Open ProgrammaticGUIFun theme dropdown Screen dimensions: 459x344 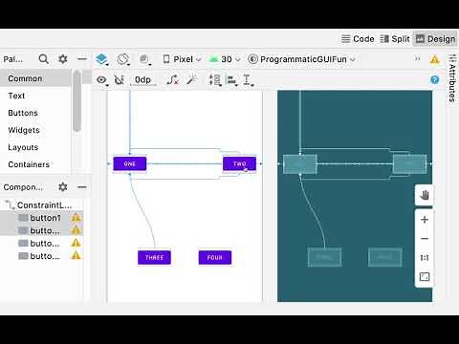pos(302,59)
